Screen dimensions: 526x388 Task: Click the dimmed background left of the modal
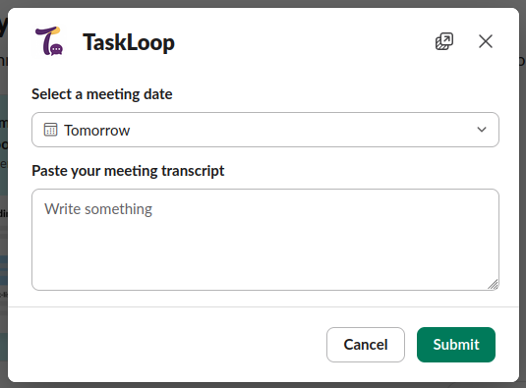click(3, 201)
